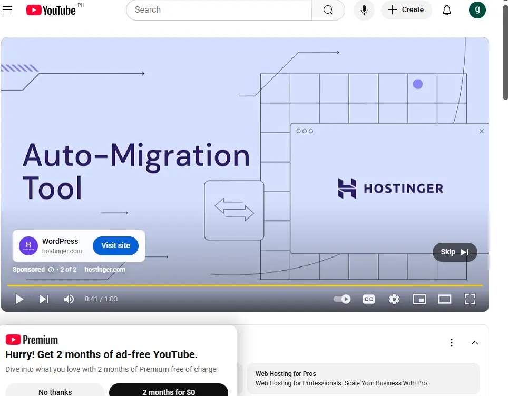Toggle closed captions CC
The height and width of the screenshot is (396, 508).
369,299
